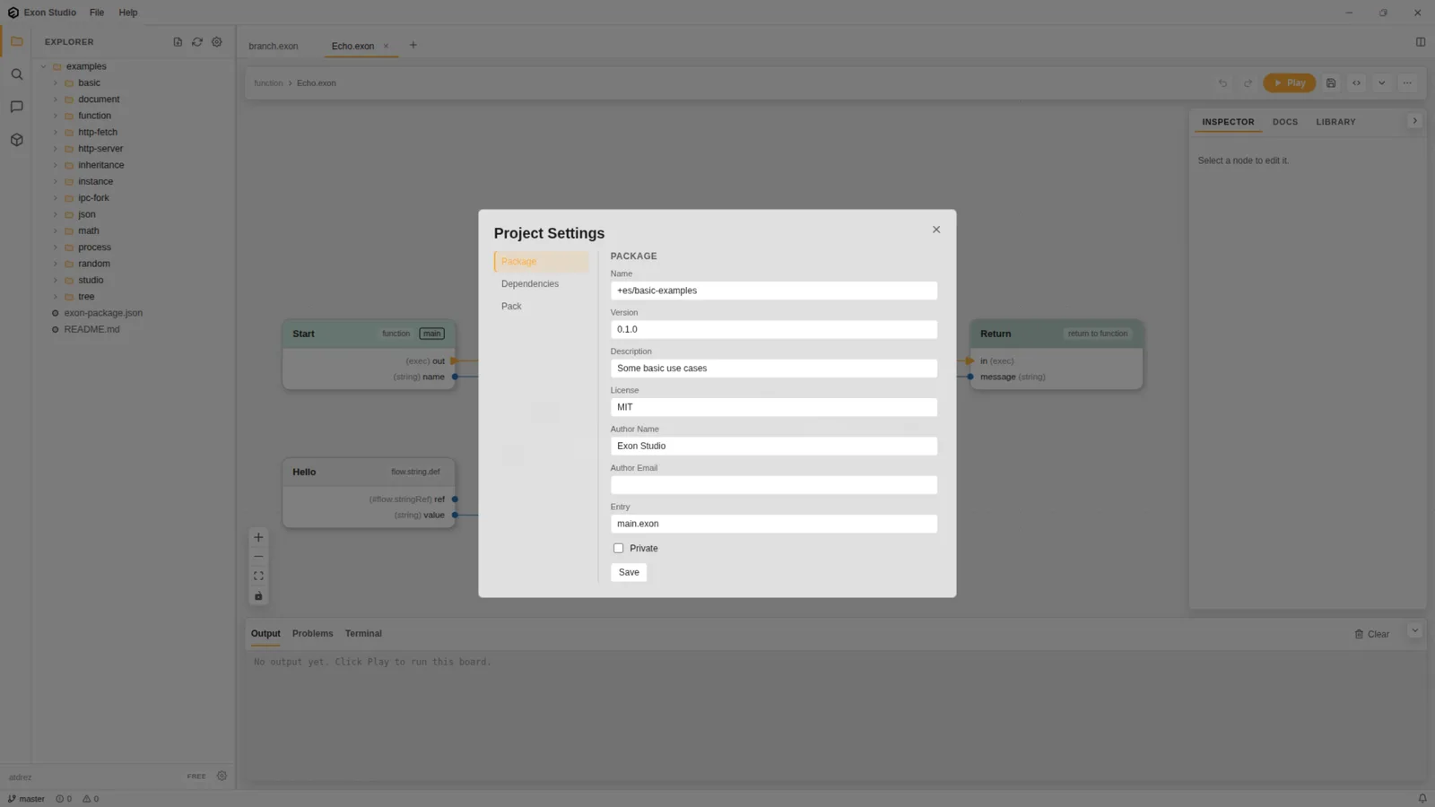Open the search sidebar icon
Viewport: 1435px width, 807px height.
pos(16,74)
